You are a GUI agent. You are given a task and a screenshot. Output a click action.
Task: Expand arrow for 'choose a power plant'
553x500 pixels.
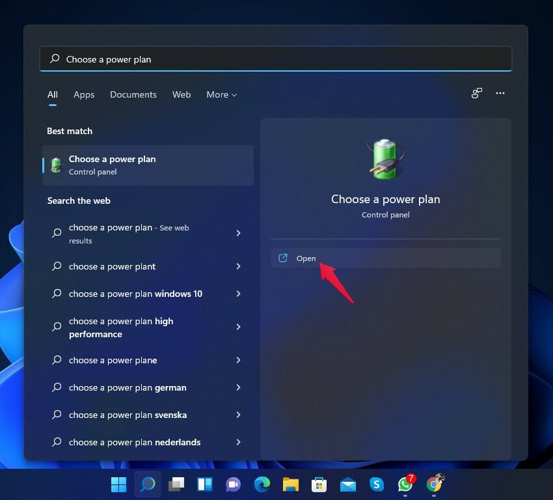tap(238, 266)
